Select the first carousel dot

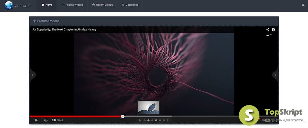point(144,120)
